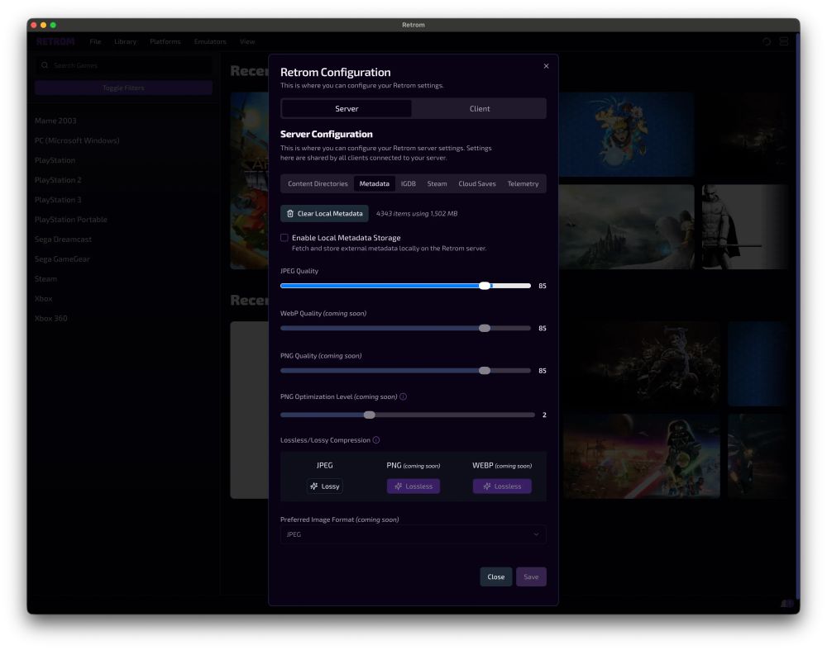This screenshot has height=650, width=827.
Task: Click the search magnifier icon
Action: pyautogui.click(x=45, y=65)
